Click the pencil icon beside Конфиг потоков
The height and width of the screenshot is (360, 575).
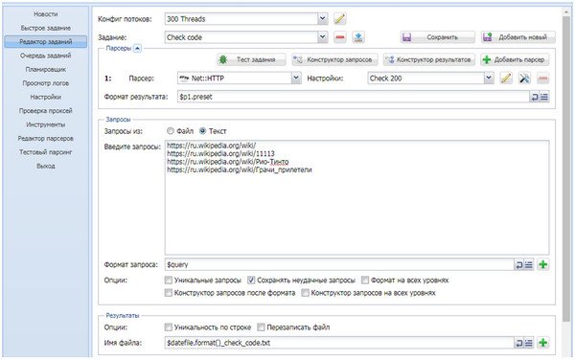click(340, 19)
